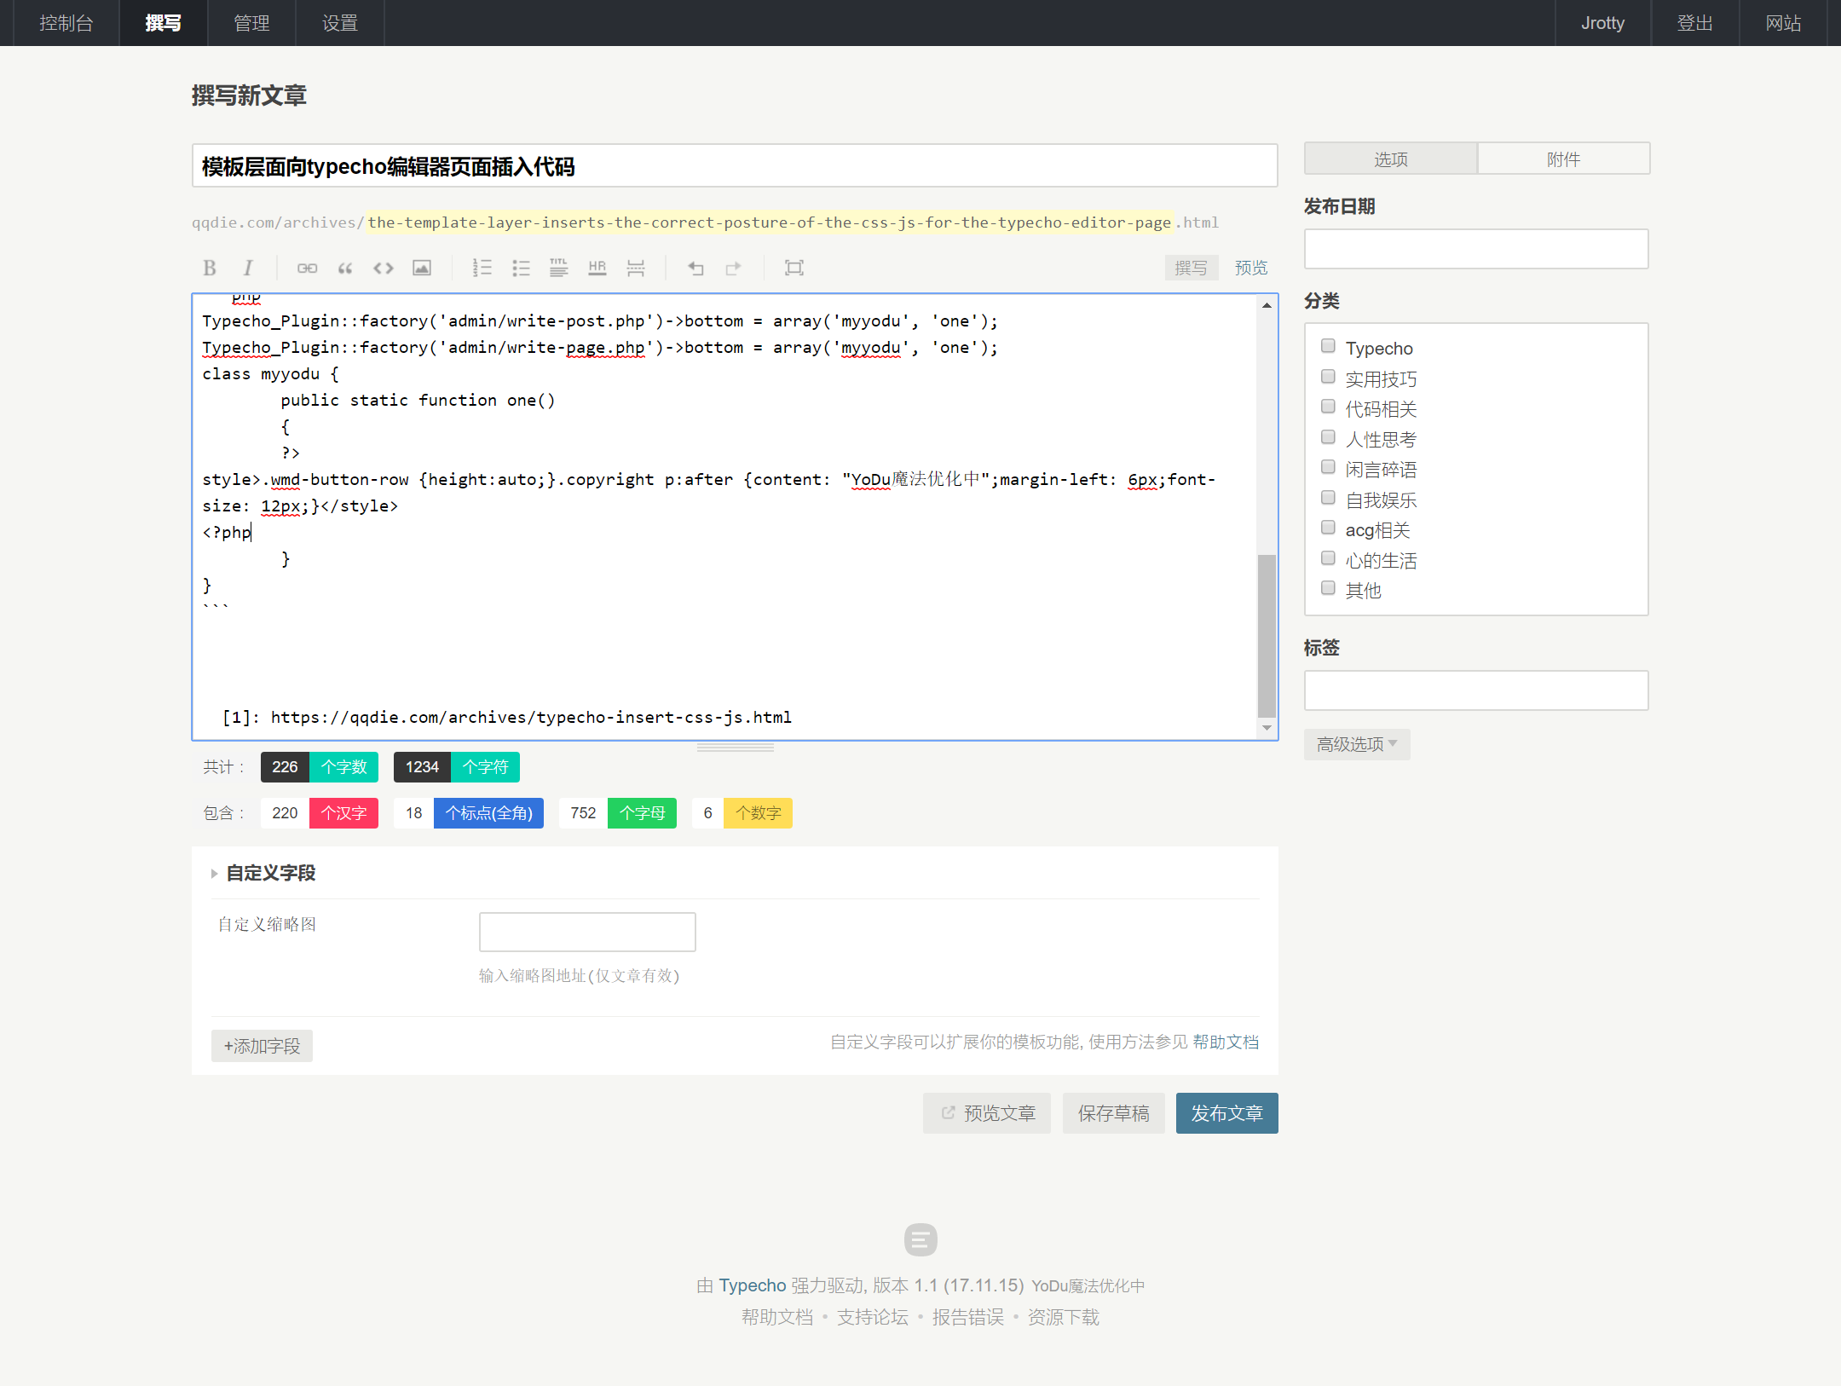Insert an image via picture icon

pyautogui.click(x=422, y=268)
